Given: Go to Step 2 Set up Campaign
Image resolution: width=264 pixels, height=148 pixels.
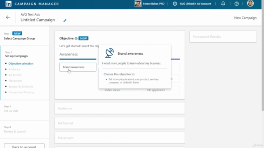Looking at the screenshot, I should click(x=16, y=56).
